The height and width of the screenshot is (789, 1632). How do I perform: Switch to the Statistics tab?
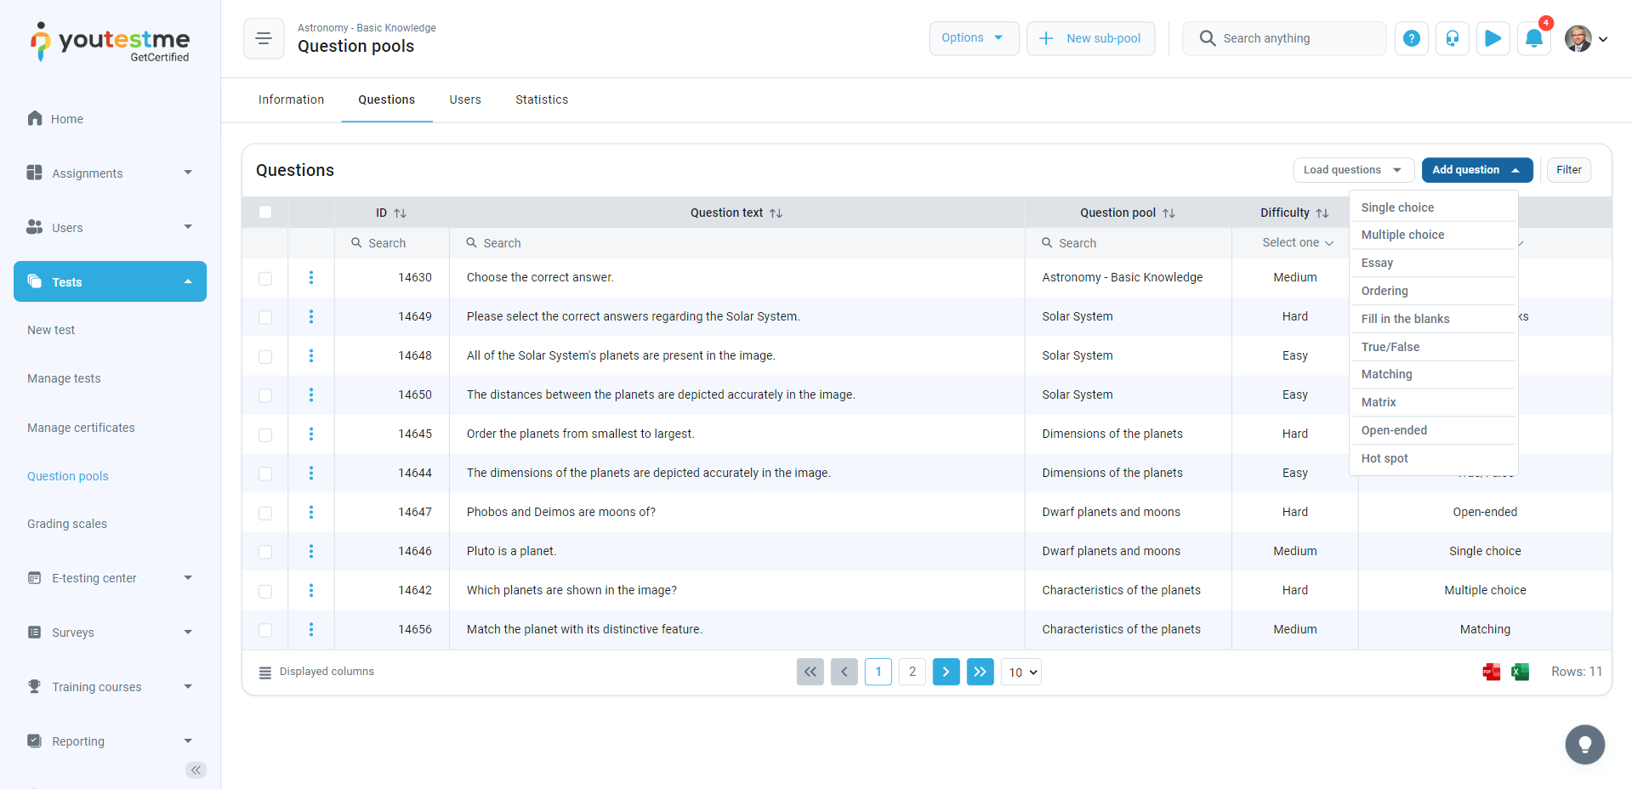(541, 99)
